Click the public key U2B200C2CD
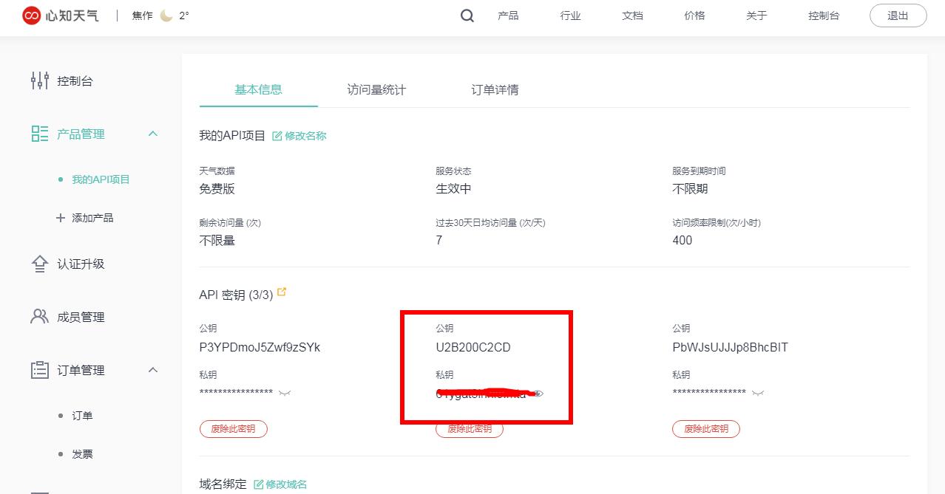This screenshot has width=945, height=494. pyautogui.click(x=473, y=347)
